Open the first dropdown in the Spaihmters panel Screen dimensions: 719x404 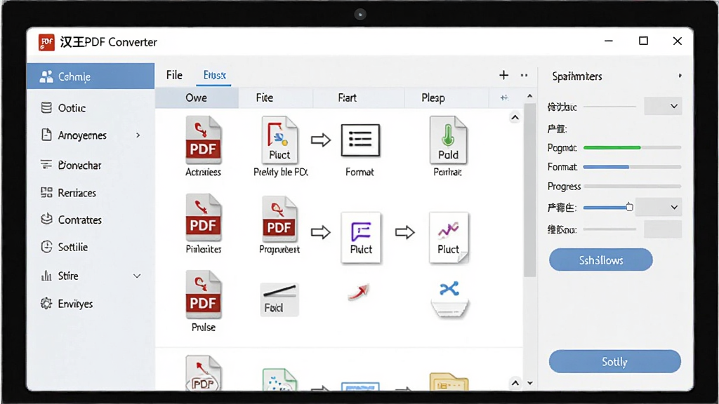[663, 107]
